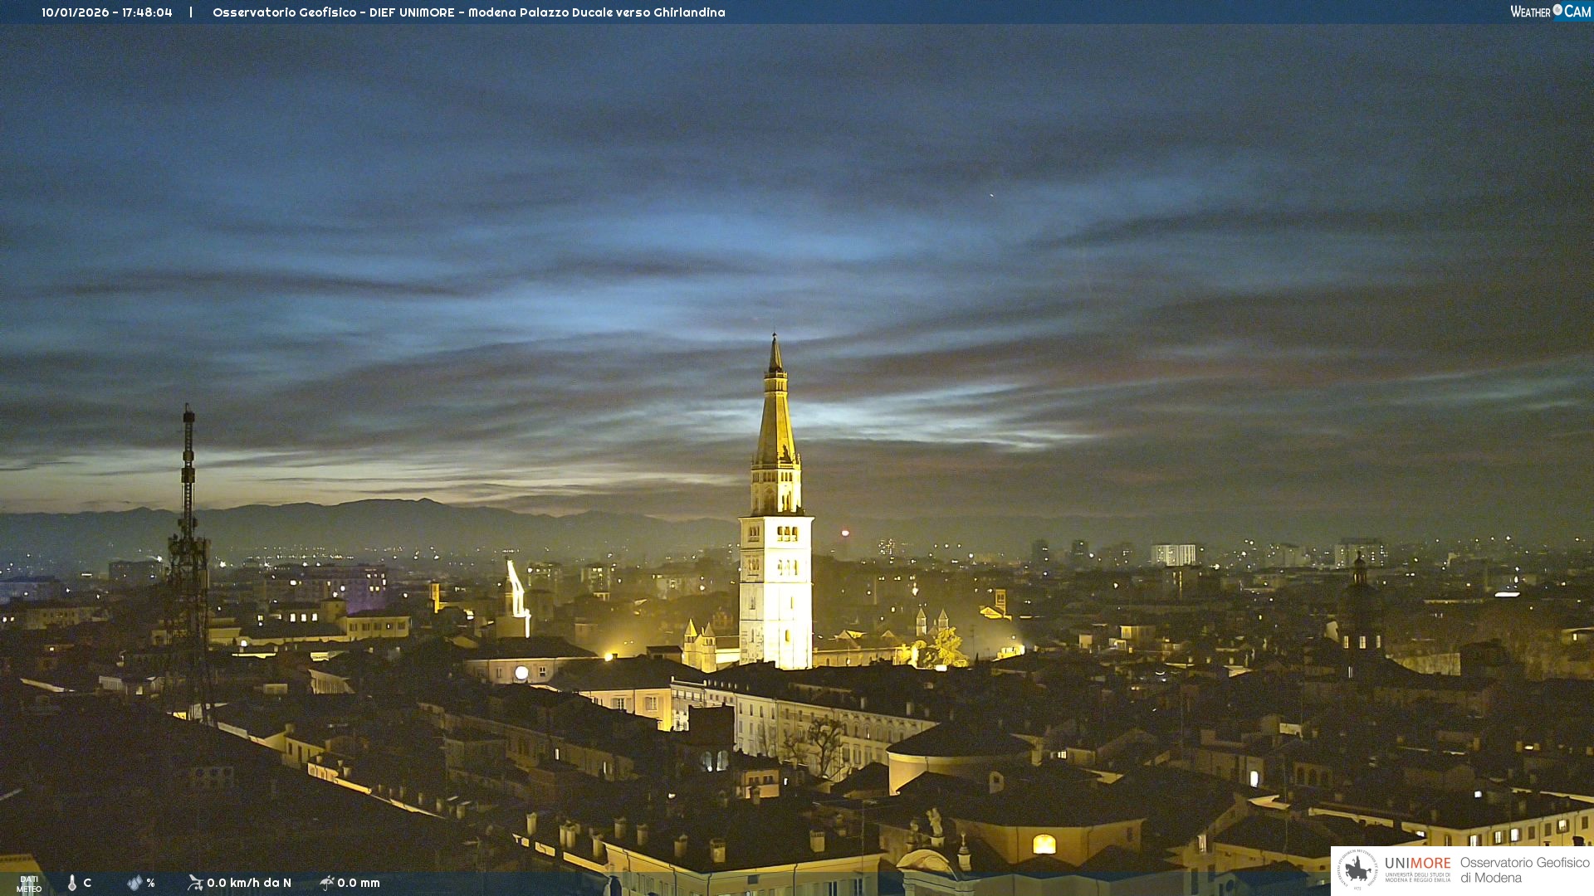Click the wind anemometer icon
The width and height of the screenshot is (1594, 896).
(195, 883)
